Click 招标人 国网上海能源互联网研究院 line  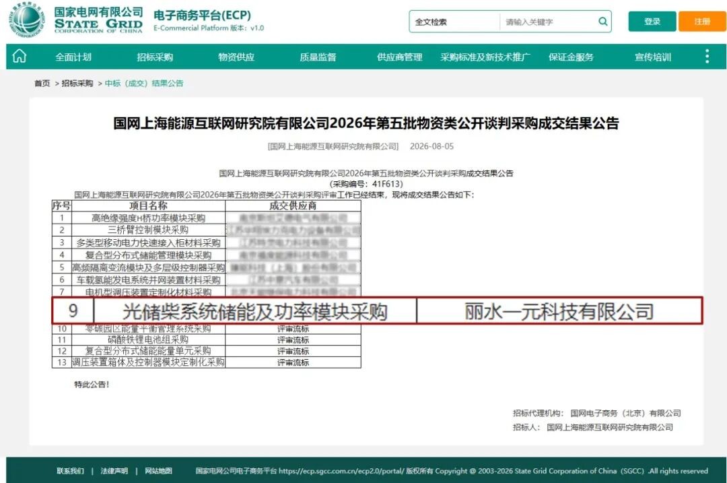pos(593,427)
